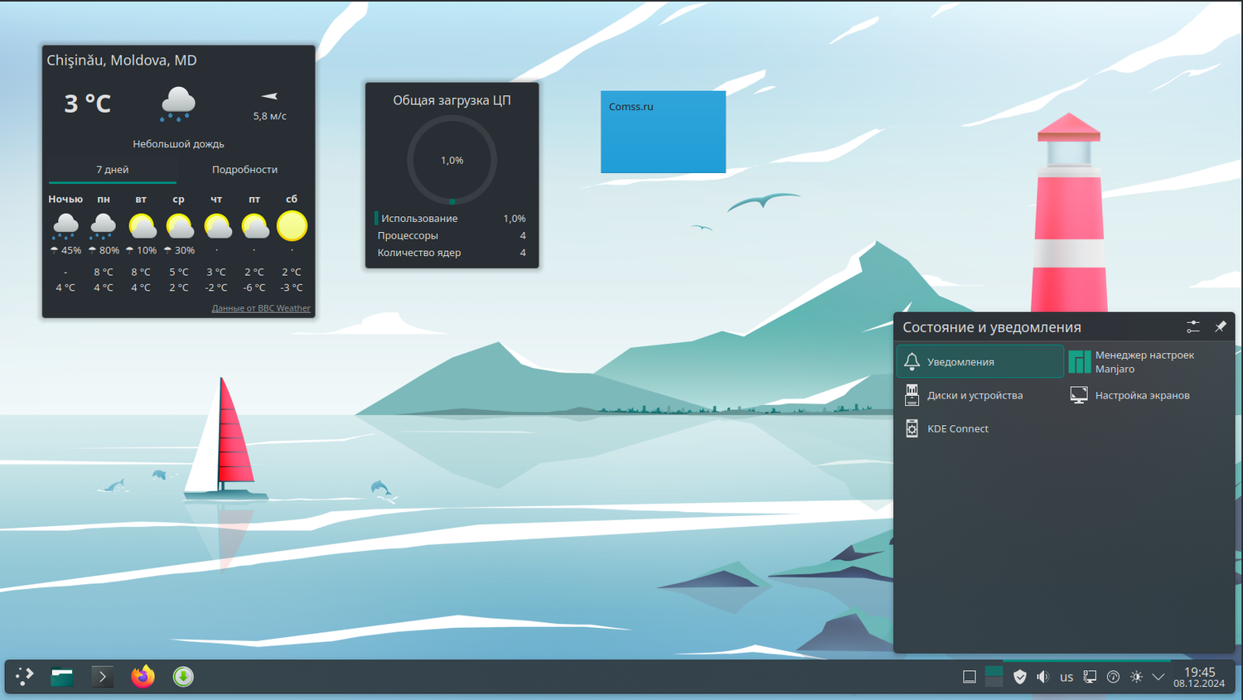Open the clock showing 19:45
1243x700 pixels.
[x=1199, y=672]
